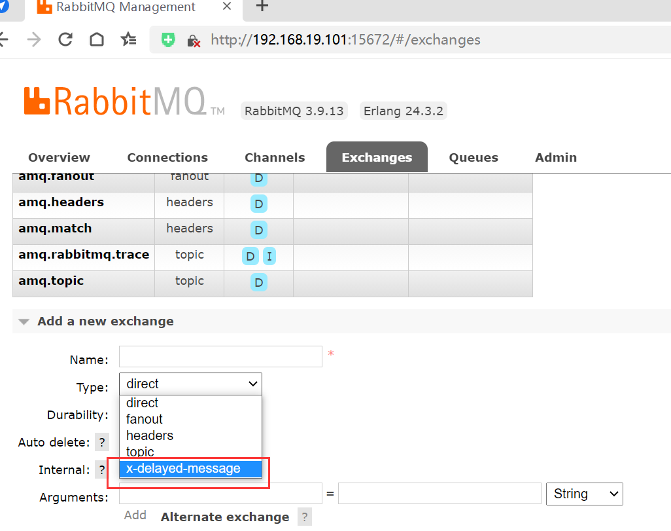Open the Overview tab
Viewport: 671px width, 531px height.
click(59, 157)
